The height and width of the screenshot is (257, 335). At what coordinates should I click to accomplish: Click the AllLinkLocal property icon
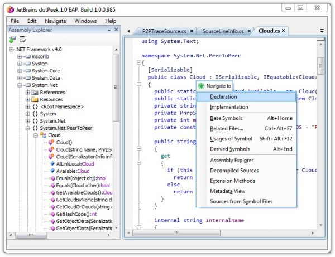pyautogui.click(x=51, y=164)
